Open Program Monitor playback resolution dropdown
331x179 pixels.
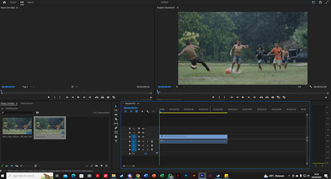click(302, 87)
